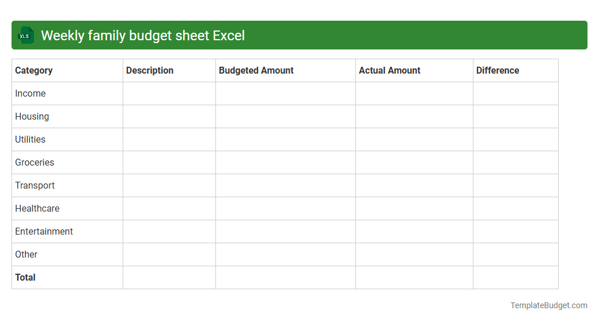Click the Description cell for Transport
Image resolution: width=599 pixels, height=322 pixels.
click(x=169, y=185)
